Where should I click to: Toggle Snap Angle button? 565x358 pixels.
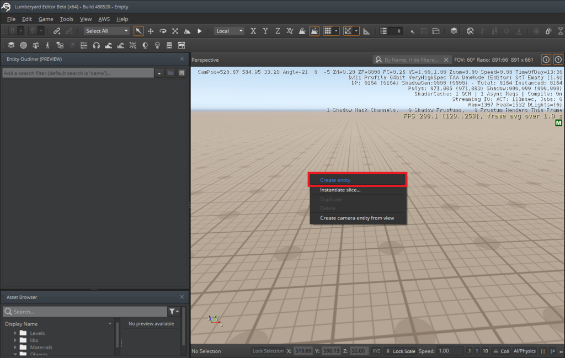(348, 31)
